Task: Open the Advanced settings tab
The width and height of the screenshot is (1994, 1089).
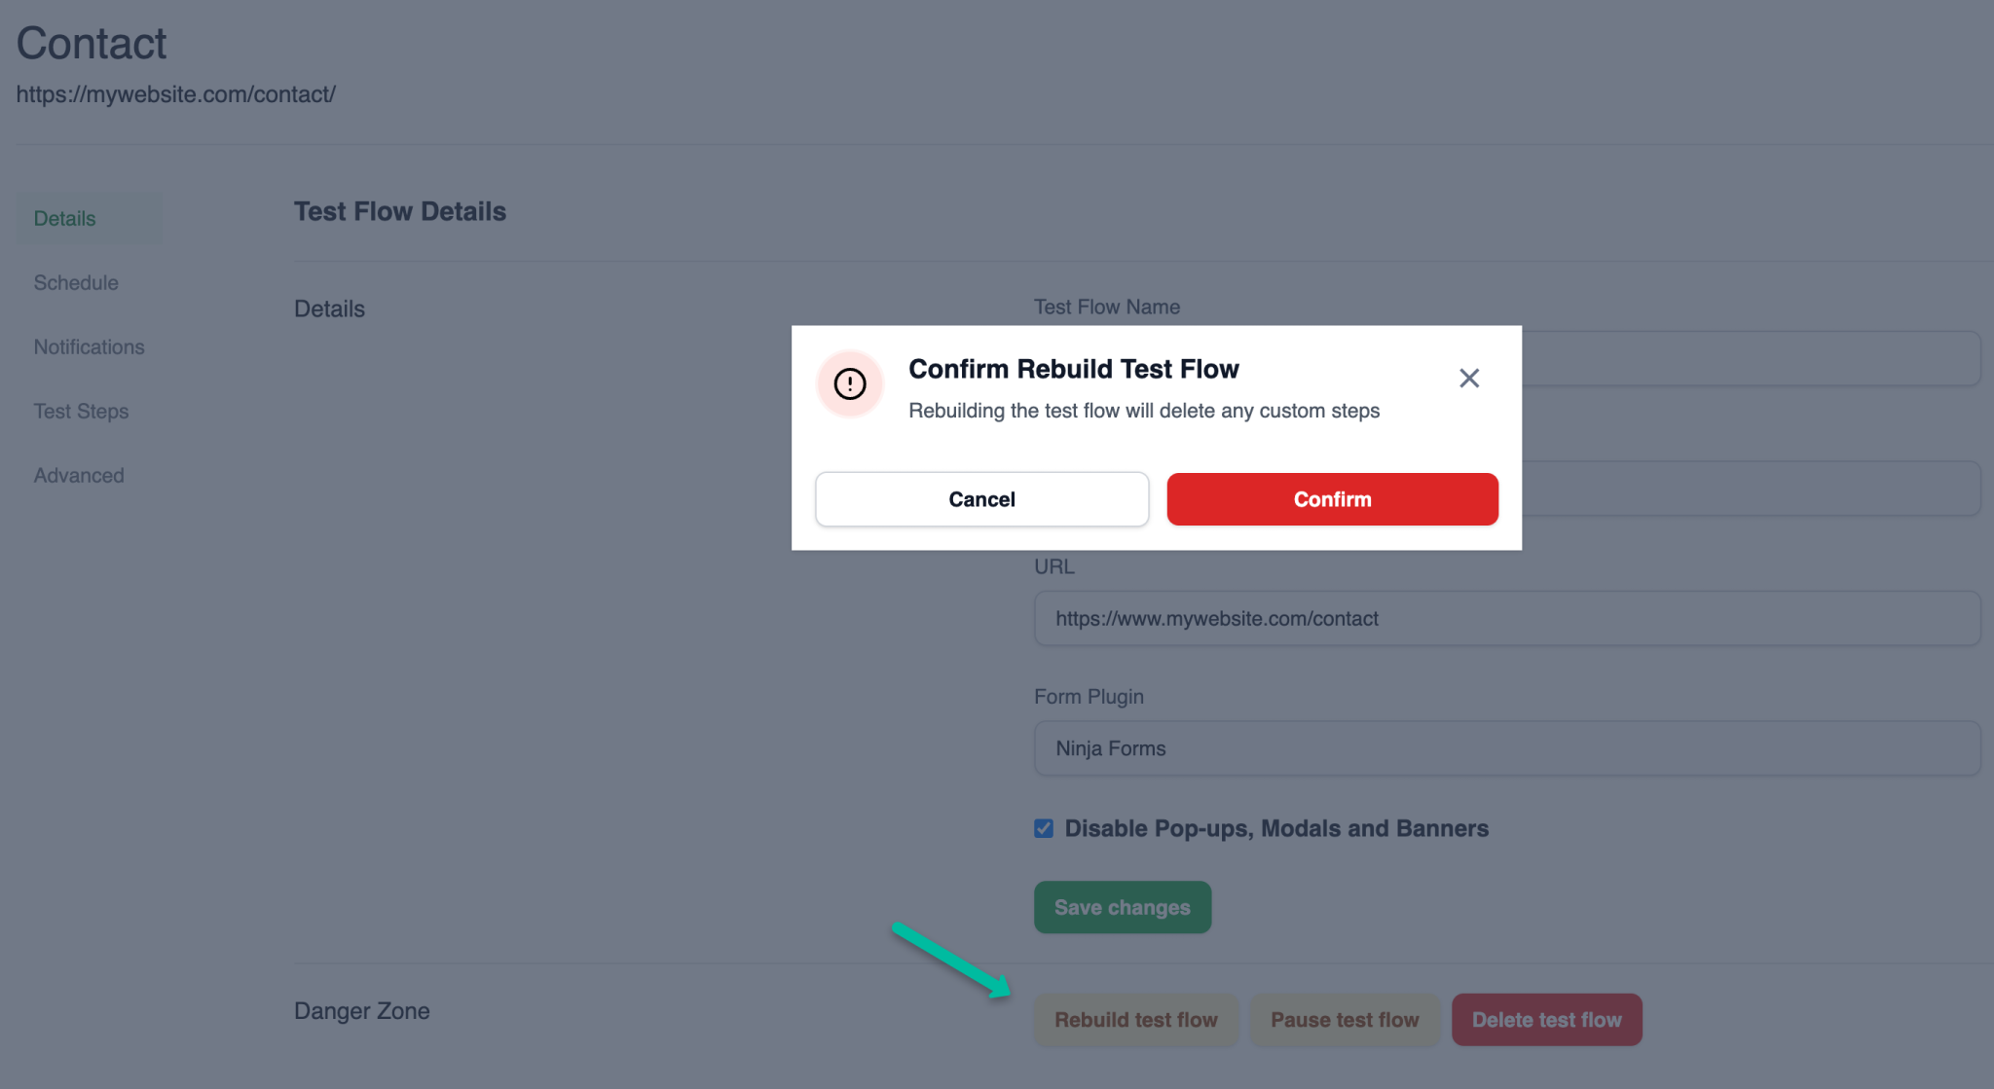Action: (x=79, y=475)
